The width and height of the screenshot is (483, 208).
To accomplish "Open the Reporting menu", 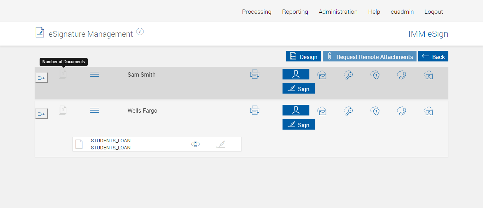I will (x=295, y=12).
